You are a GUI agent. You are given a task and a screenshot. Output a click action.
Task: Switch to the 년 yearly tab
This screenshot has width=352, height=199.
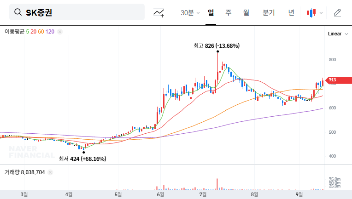[291, 12]
